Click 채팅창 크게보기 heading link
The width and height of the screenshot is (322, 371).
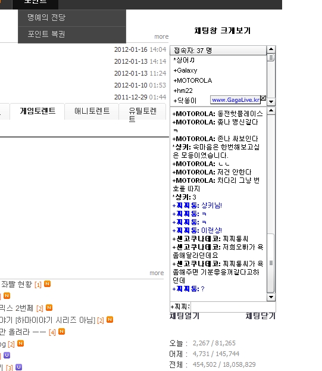(222, 30)
